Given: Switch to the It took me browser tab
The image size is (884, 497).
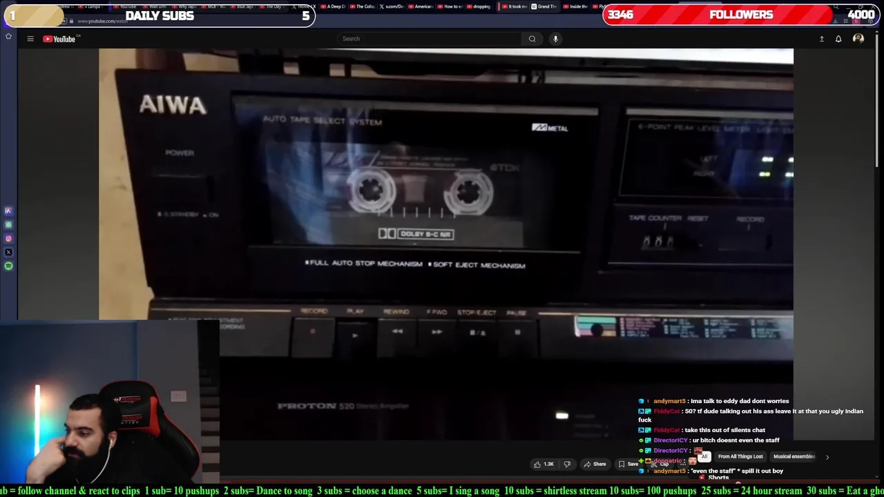Looking at the screenshot, I should [x=514, y=6].
